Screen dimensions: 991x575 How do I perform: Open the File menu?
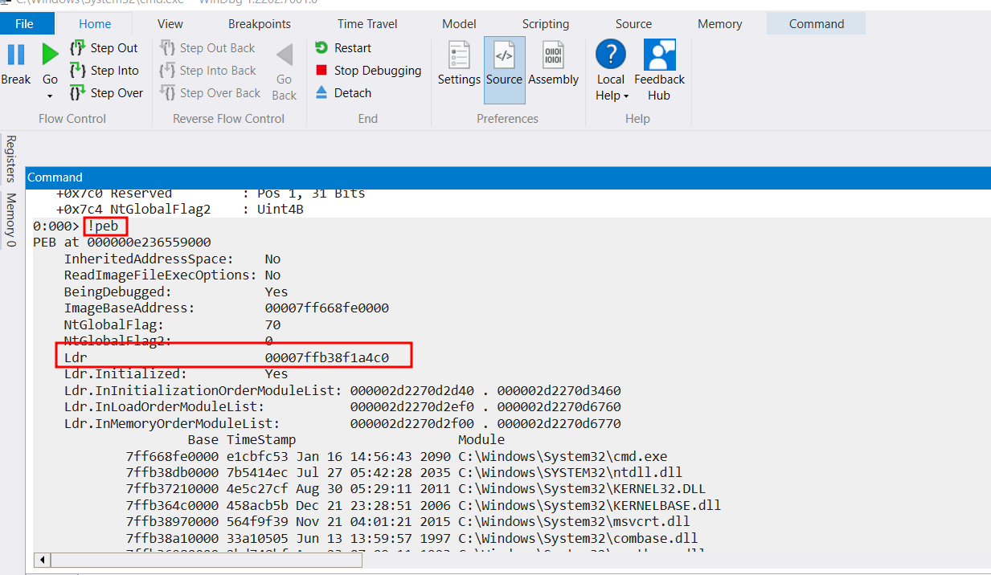coord(25,24)
